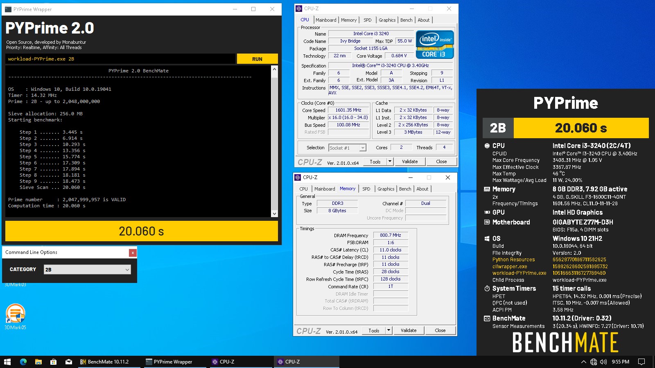Show hidden tray icons chevron

[x=583, y=362]
